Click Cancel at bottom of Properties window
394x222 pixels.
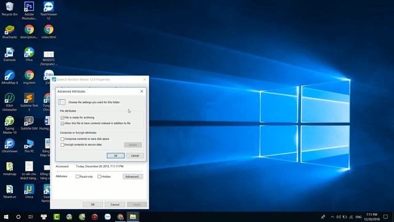115,204
